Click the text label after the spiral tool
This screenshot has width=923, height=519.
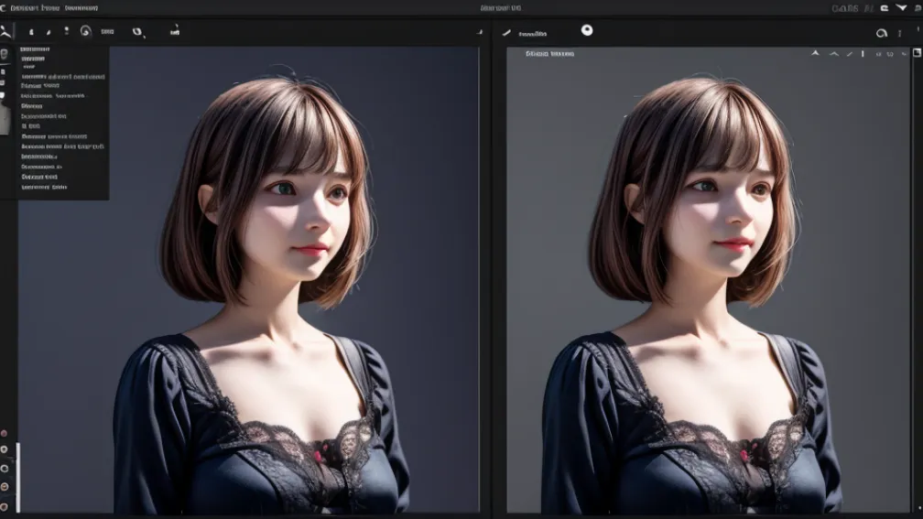pyautogui.click(x=107, y=32)
